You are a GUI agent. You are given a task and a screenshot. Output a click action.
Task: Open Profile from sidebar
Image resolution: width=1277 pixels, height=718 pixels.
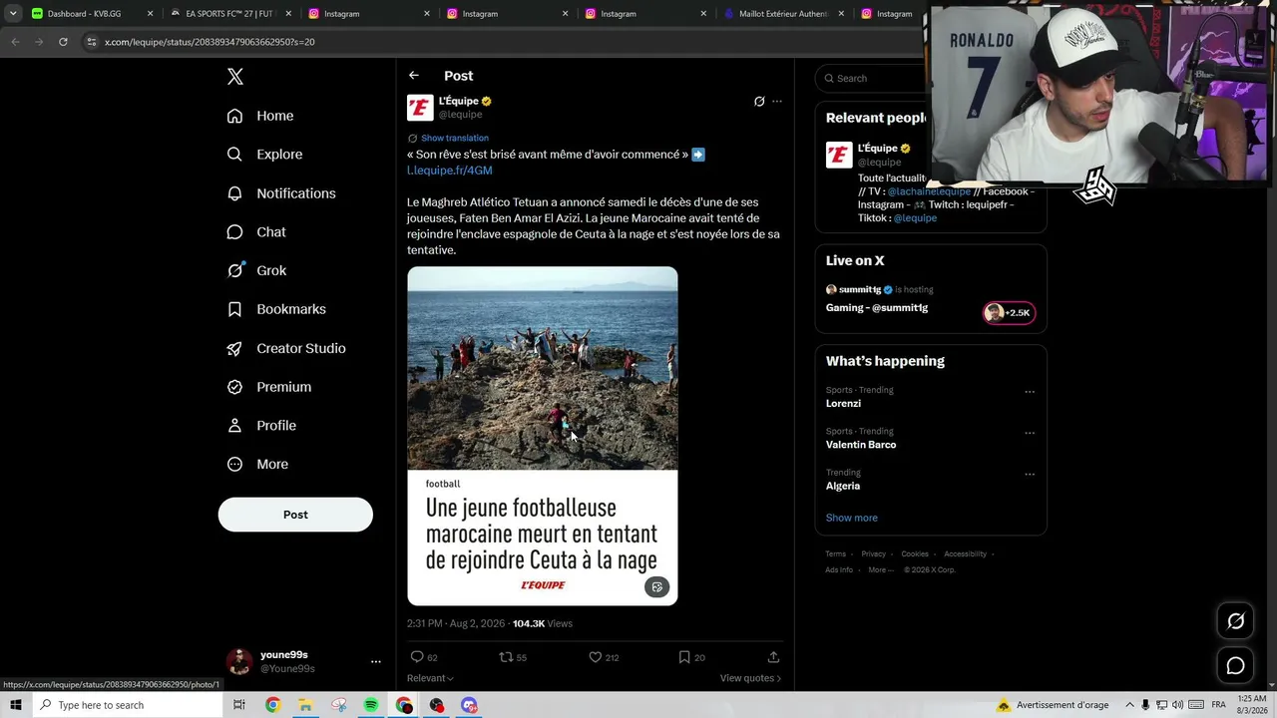pyautogui.click(x=261, y=426)
